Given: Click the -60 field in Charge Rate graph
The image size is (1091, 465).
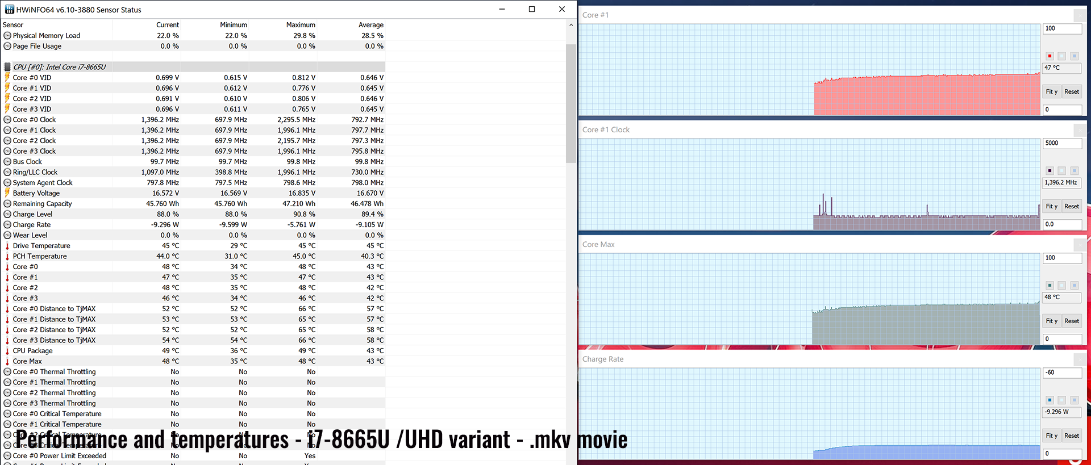Looking at the screenshot, I should (x=1062, y=372).
